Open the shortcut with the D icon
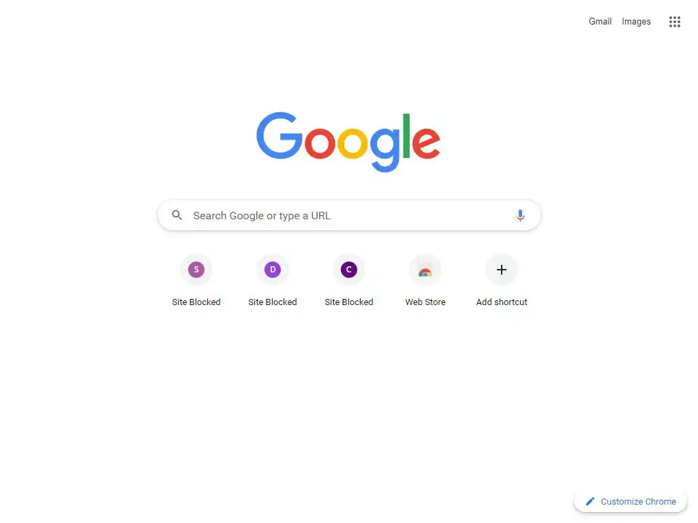The image size is (698, 523). click(x=273, y=270)
